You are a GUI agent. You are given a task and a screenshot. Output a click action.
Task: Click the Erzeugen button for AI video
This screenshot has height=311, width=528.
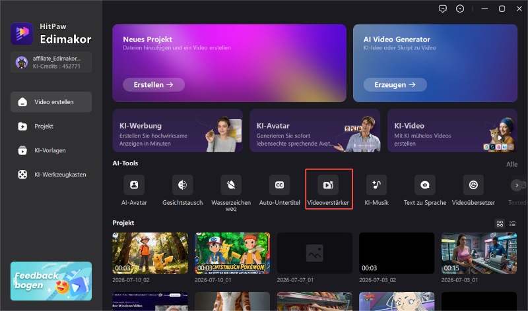[395, 85]
